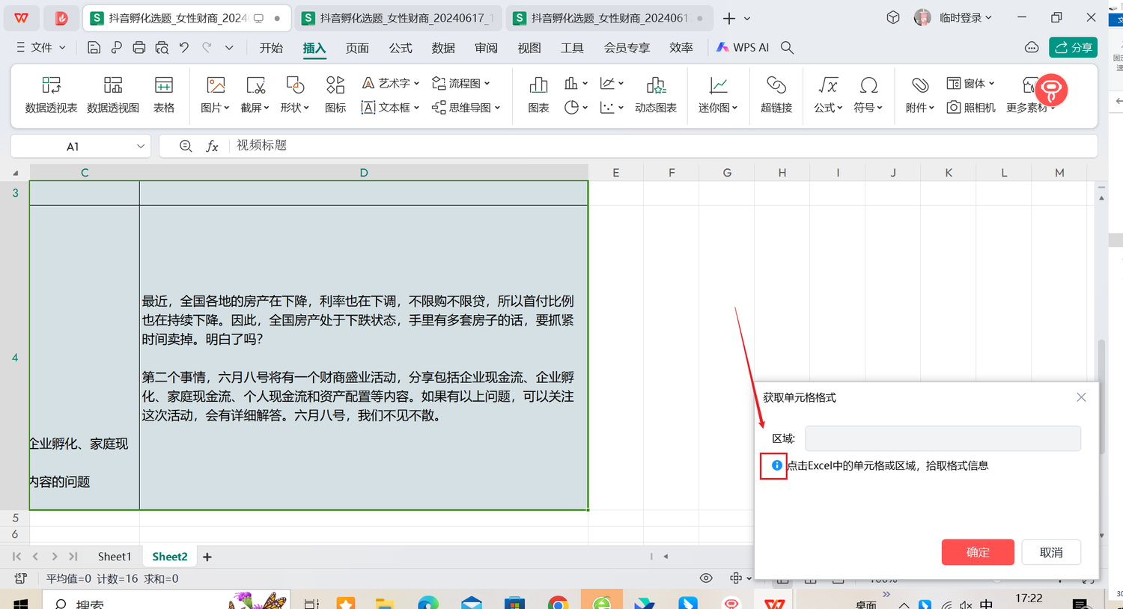The width and height of the screenshot is (1123, 609).
Task: Click the 照相机 camera tool
Action: [971, 108]
